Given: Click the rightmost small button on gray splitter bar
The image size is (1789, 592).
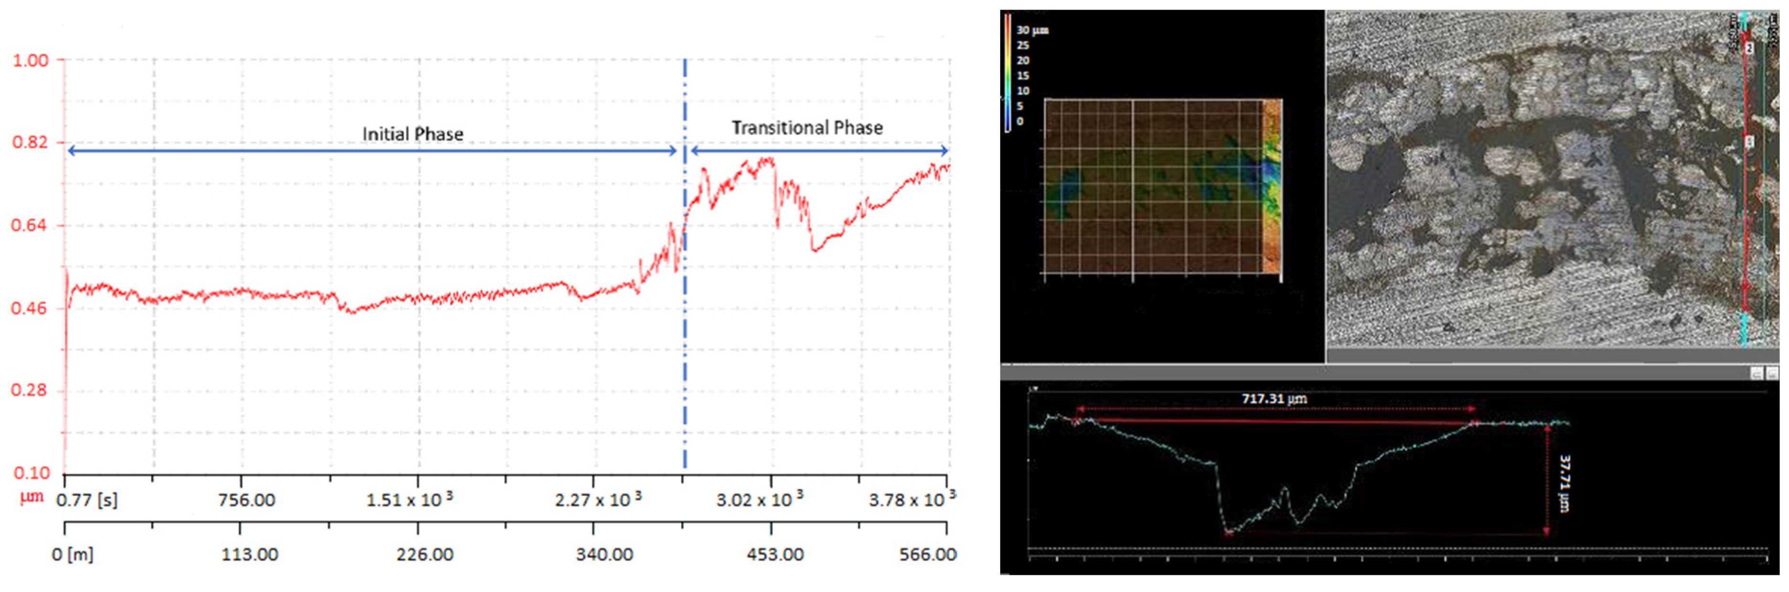Looking at the screenshot, I should (x=1772, y=373).
